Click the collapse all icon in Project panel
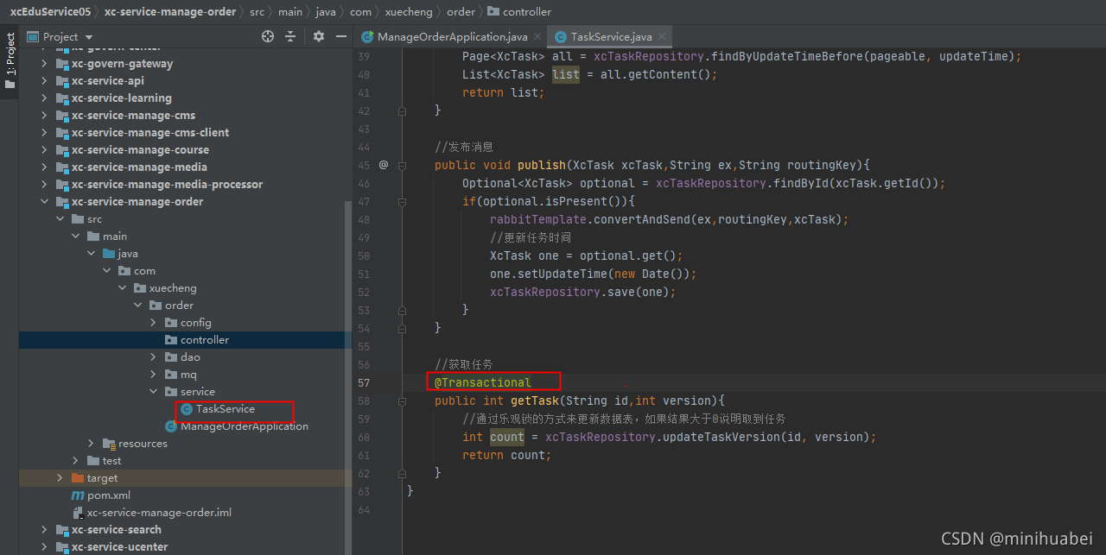This screenshot has width=1106, height=555. click(x=290, y=36)
